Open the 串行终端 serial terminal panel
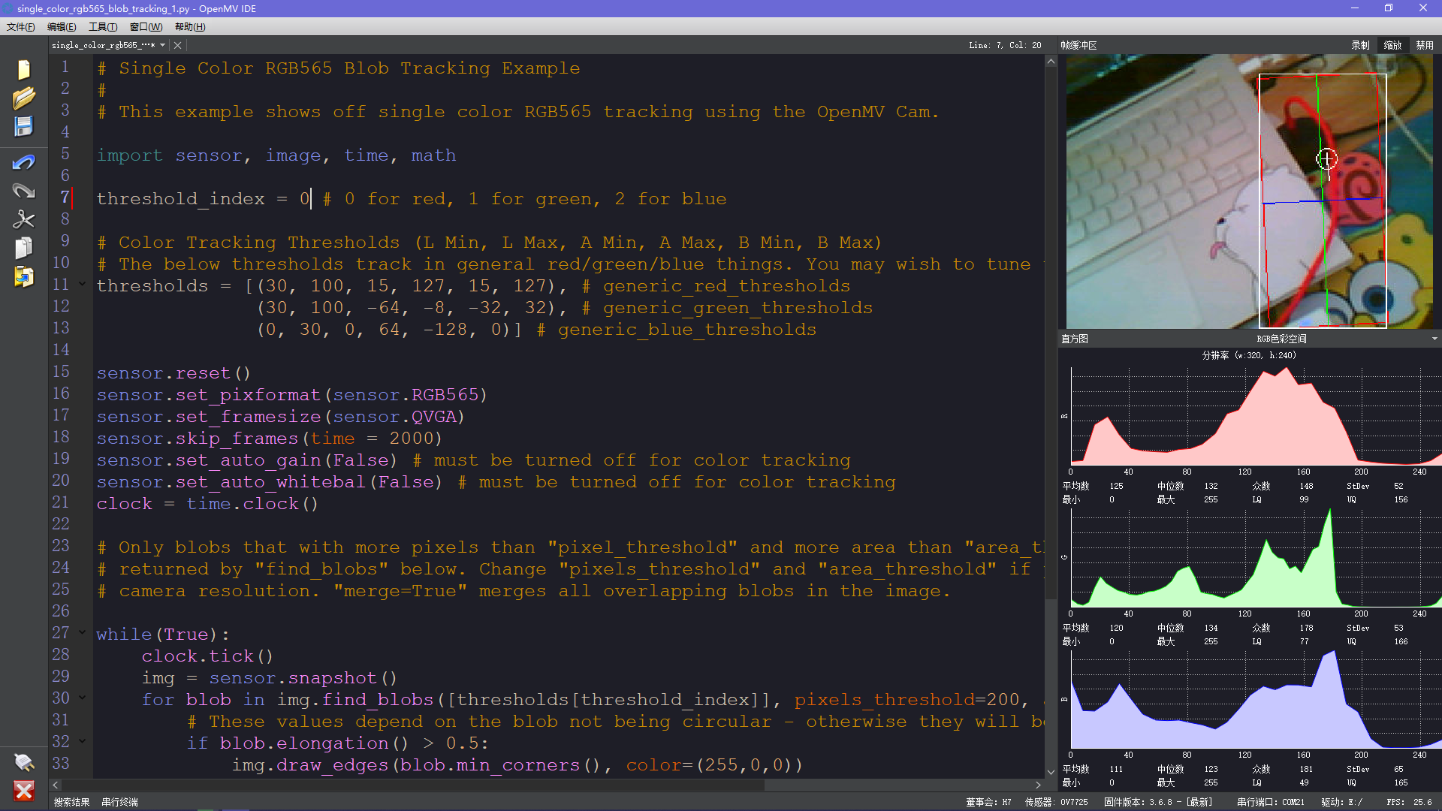This screenshot has height=811, width=1442. (119, 802)
